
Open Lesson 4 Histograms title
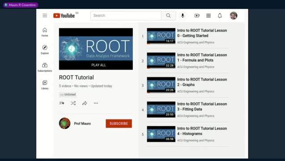pos(202,131)
